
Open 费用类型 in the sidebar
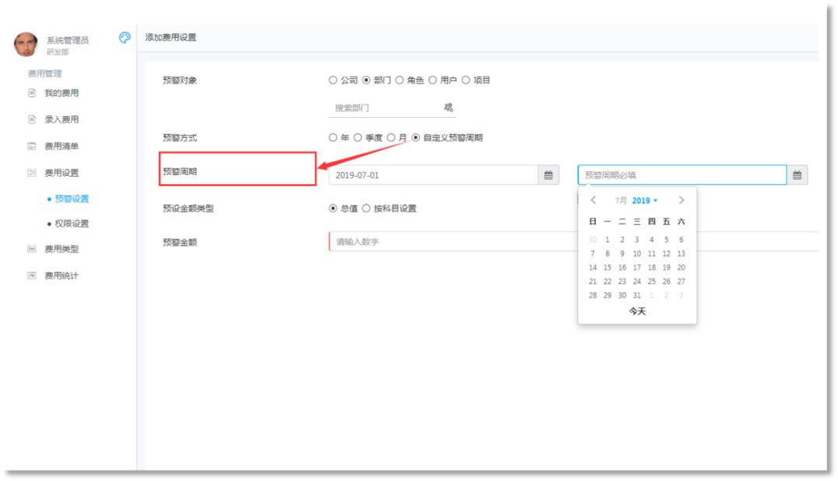click(61, 249)
